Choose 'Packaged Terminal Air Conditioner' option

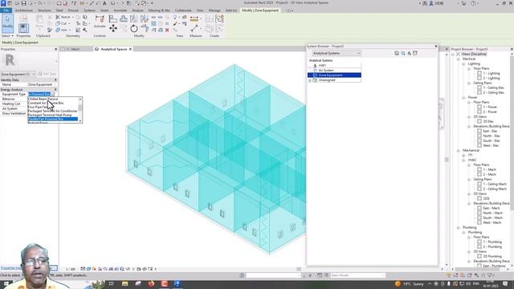tap(53, 111)
